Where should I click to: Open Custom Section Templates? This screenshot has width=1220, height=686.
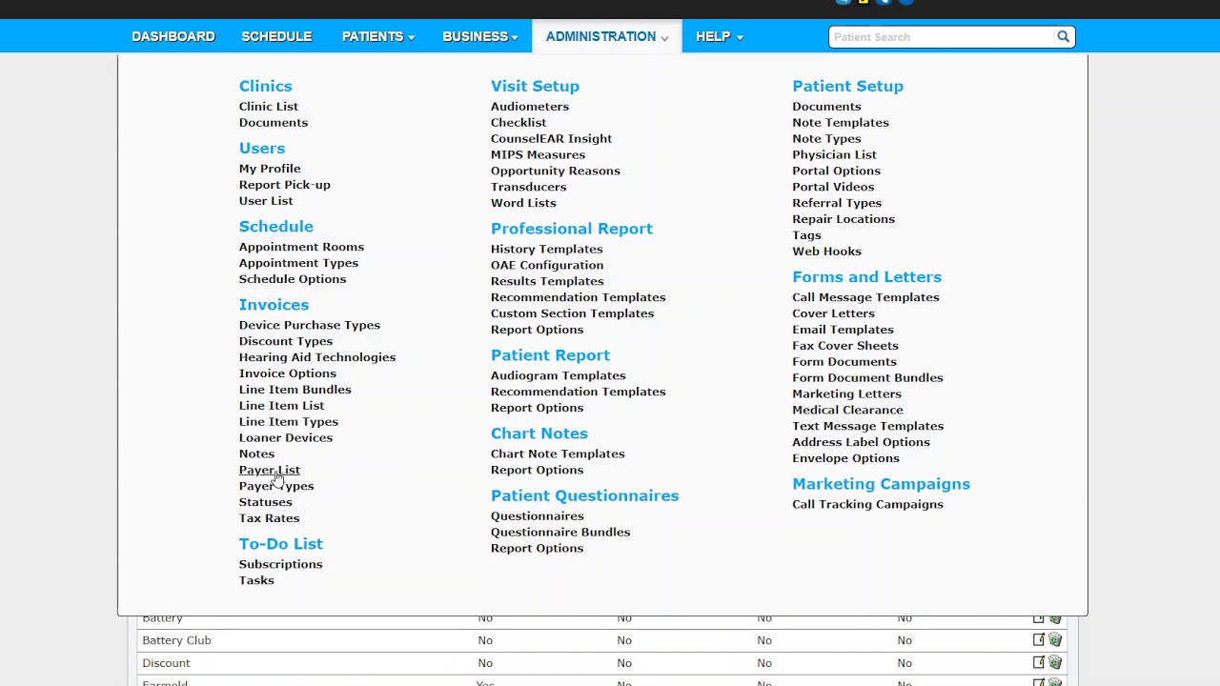click(573, 314)
